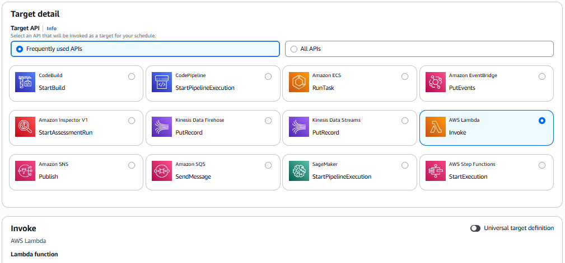Select the All APIs radio option
Image resolution: width=565 pixels, height=263 pixels.
point(294,49)
